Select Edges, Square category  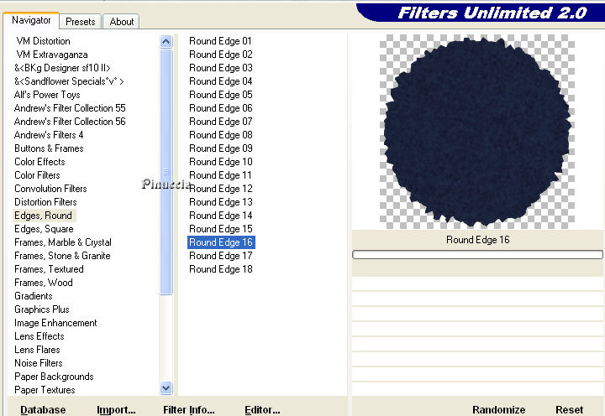pos(44,229)
